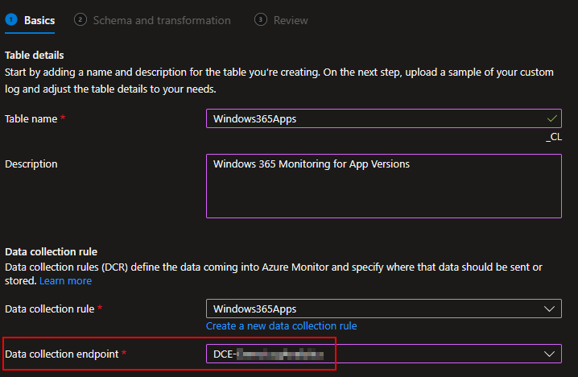Screen dimensions: 578x377
Task: Click the Table details heading
Action: click(x=35, y=55)
